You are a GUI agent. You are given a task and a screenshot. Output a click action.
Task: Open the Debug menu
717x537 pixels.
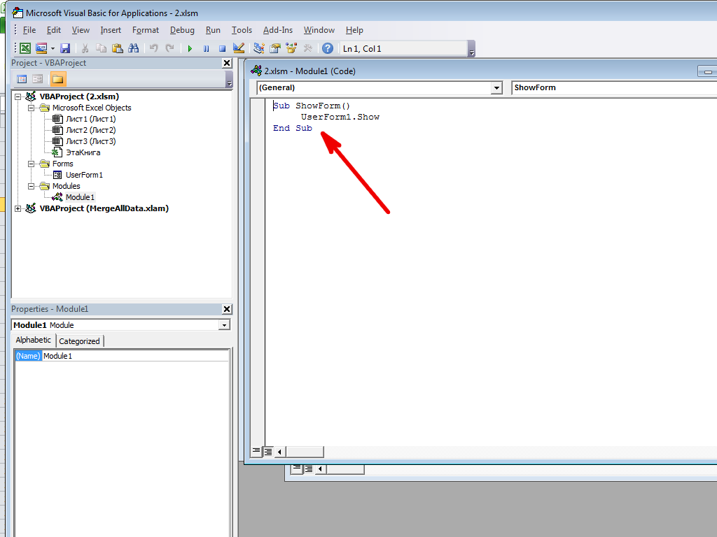[x=182, y=30]
